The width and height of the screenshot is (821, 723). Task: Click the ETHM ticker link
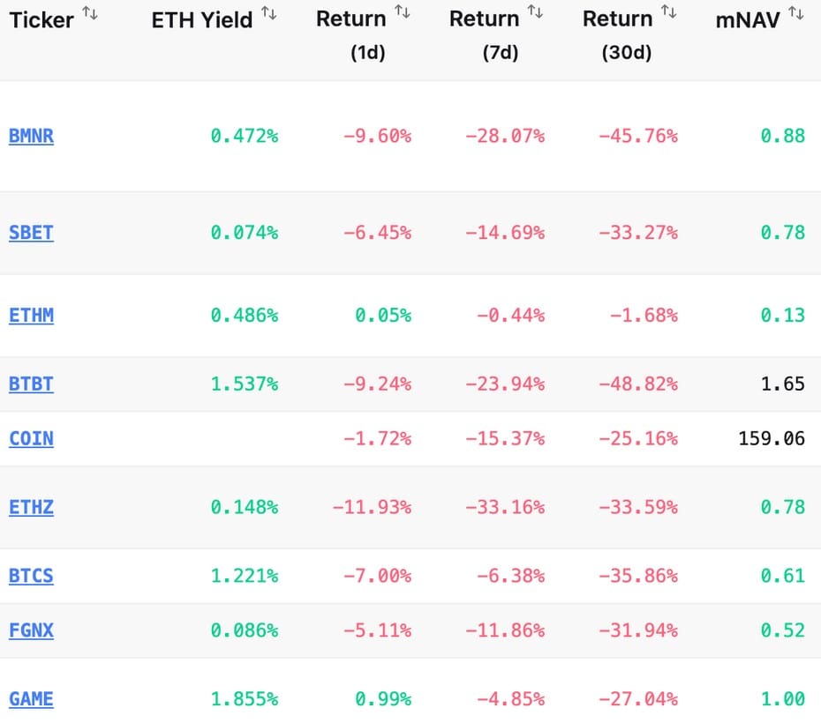[x=30, y=315]
